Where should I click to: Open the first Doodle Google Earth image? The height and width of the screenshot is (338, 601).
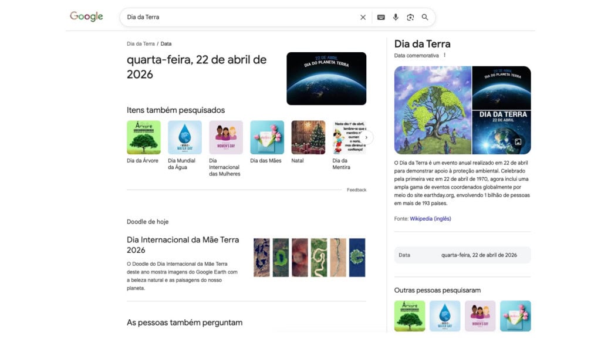[260, 256]
